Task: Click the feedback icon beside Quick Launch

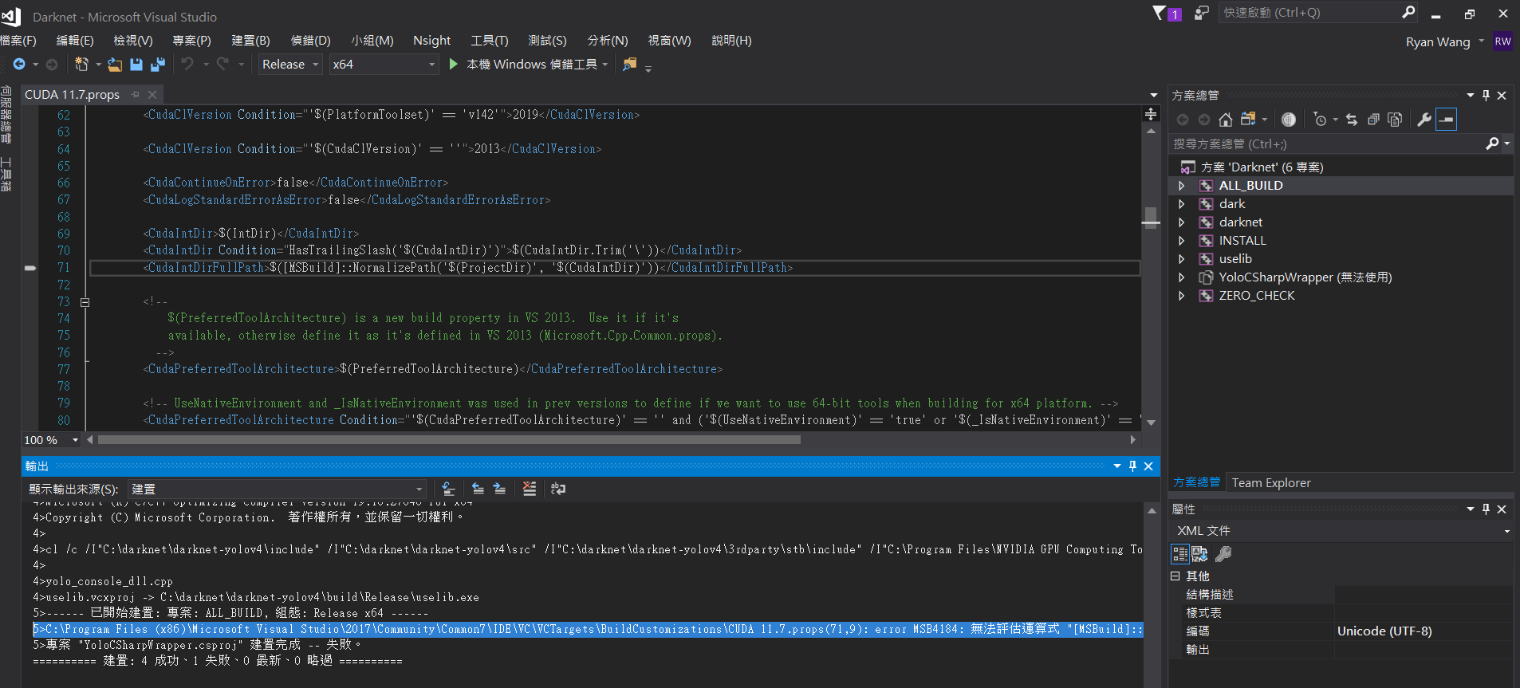Action: coord(1202,13)
